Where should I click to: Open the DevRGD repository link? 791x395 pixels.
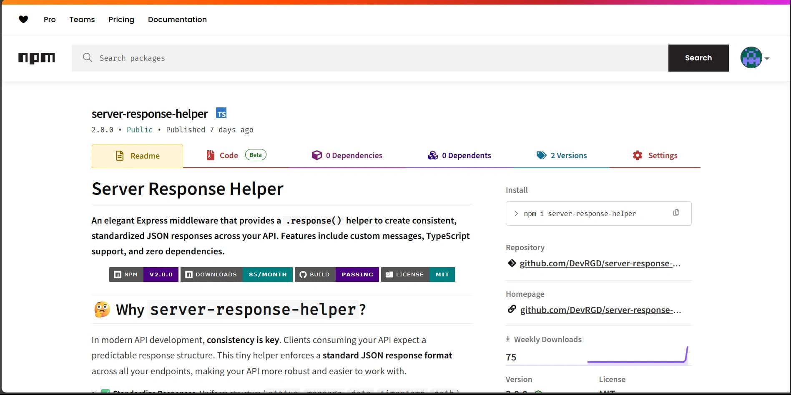tap(600, 263)
